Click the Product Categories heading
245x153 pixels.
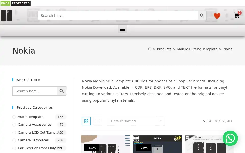tap(35, 107)
